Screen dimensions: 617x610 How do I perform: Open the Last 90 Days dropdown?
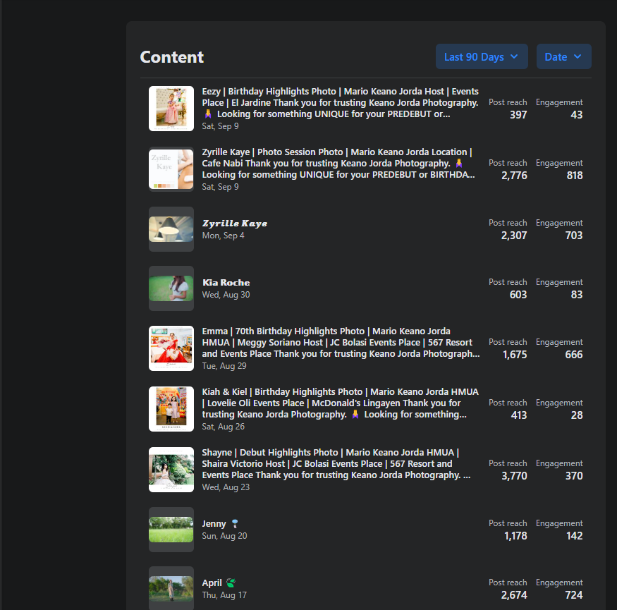(482, 57)
